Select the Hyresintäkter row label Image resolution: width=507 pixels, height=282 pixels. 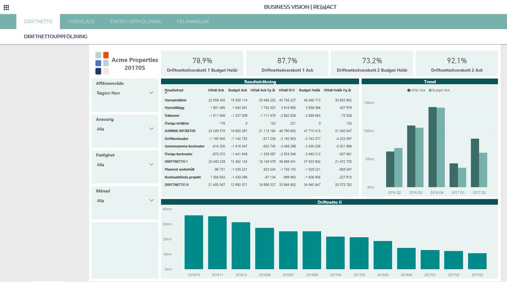tap(176, 100)
